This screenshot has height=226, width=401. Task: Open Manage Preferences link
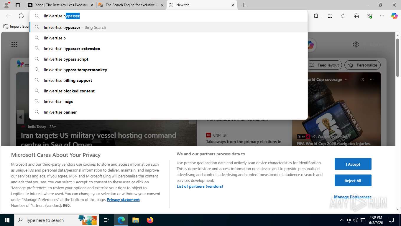[353, 197]
